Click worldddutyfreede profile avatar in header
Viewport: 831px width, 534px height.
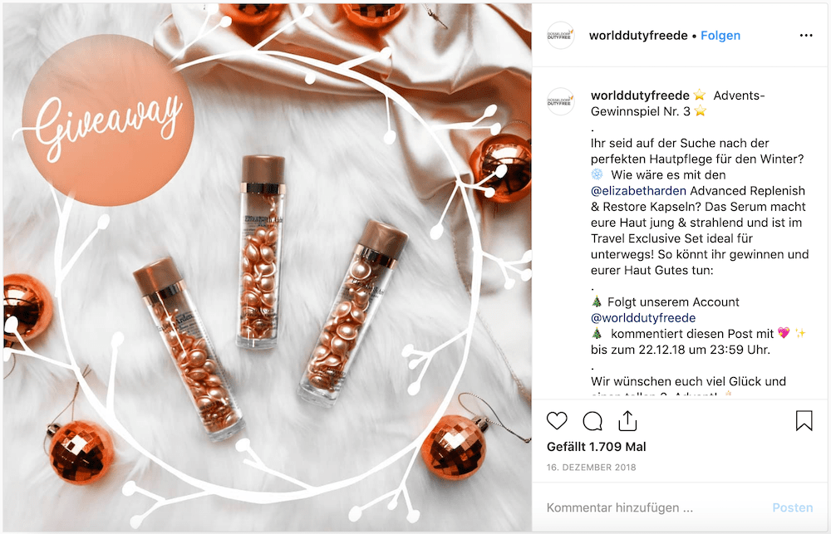[x=559, y=36]
